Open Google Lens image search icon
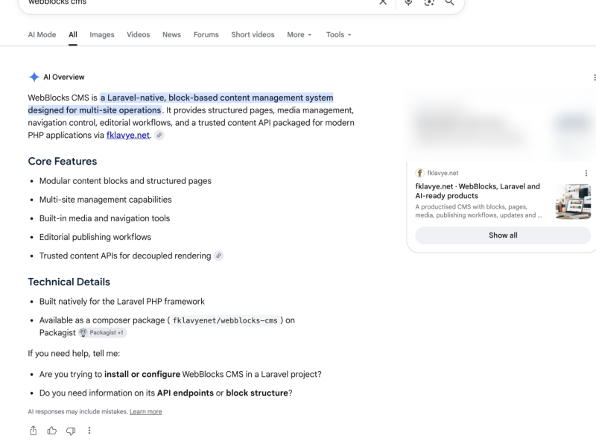 pyautogui.click(x=429, y=2)
